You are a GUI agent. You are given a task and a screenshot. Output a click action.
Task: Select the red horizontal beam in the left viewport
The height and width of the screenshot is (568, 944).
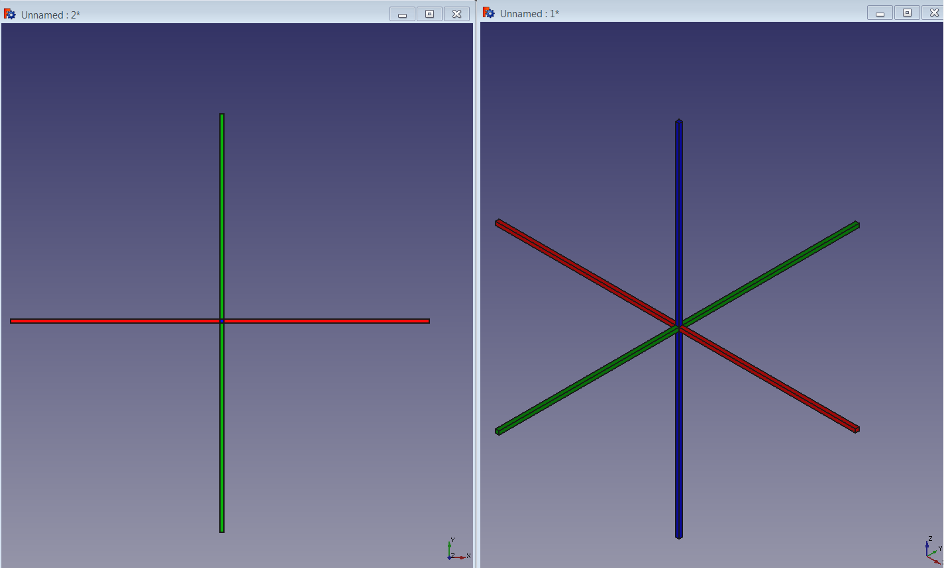click(x=132, y=320)
